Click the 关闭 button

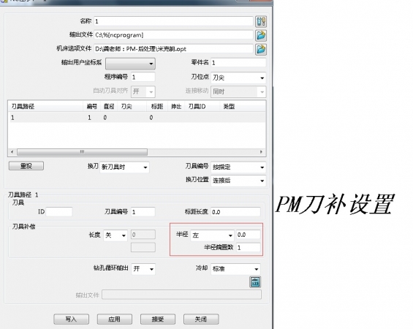(x=201, y=319)
